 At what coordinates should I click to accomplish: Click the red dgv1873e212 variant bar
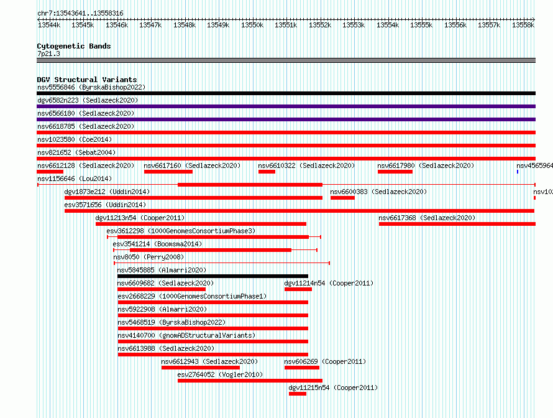coord(193,198)
